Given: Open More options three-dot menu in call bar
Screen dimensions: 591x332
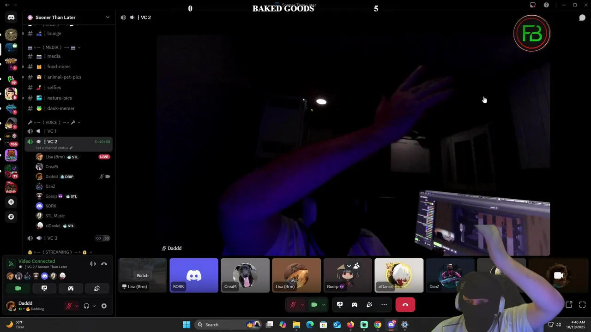Looking at the screenshot, I should click(x=384, y=305).
